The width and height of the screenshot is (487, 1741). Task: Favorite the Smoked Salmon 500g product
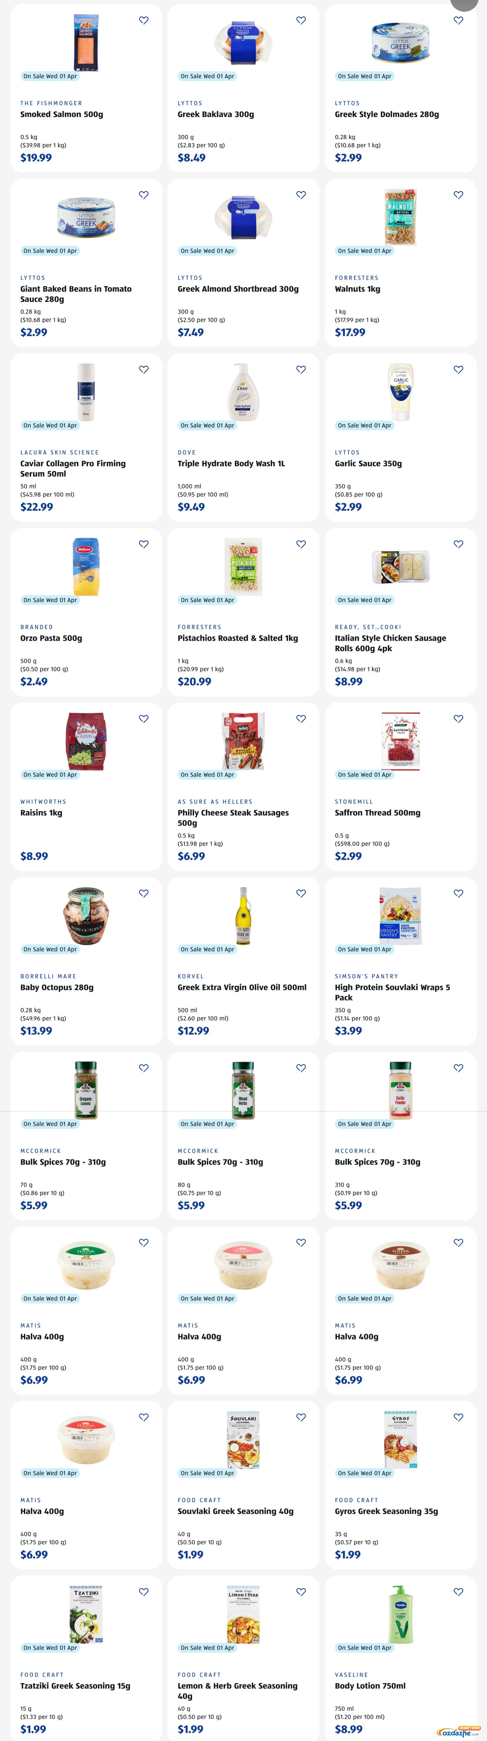(x=144, y=20)
